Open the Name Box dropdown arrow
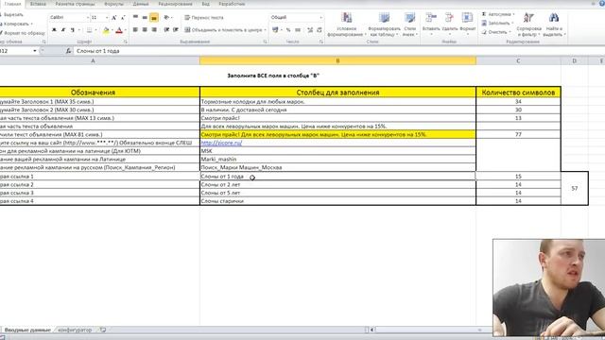605x340 pixels. click(x=35, y=51)
